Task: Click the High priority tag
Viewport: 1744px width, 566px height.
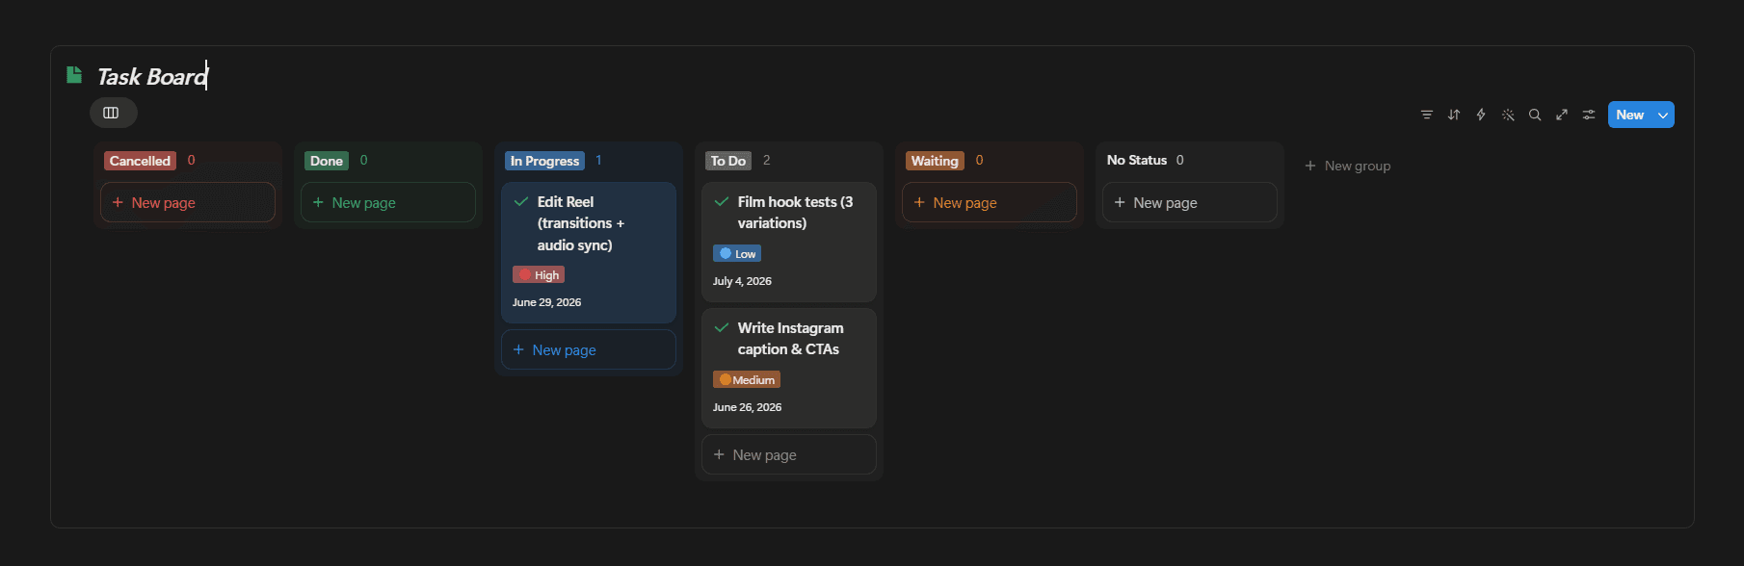Action: click(x=539, y=274)
